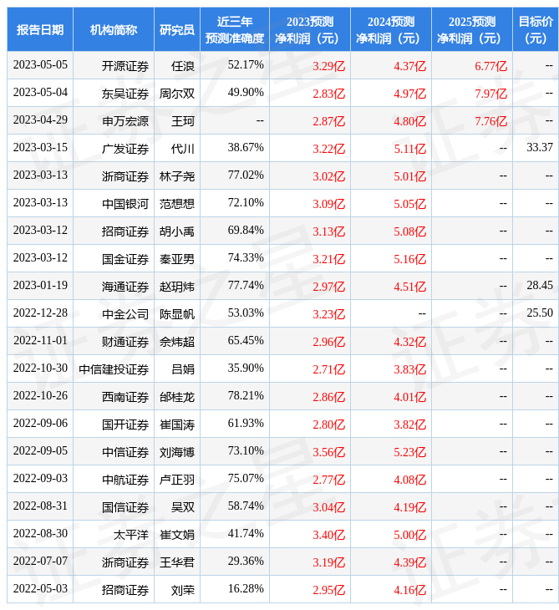Click researcher name 范想想
559x610 pixels.
pos(177,204)
